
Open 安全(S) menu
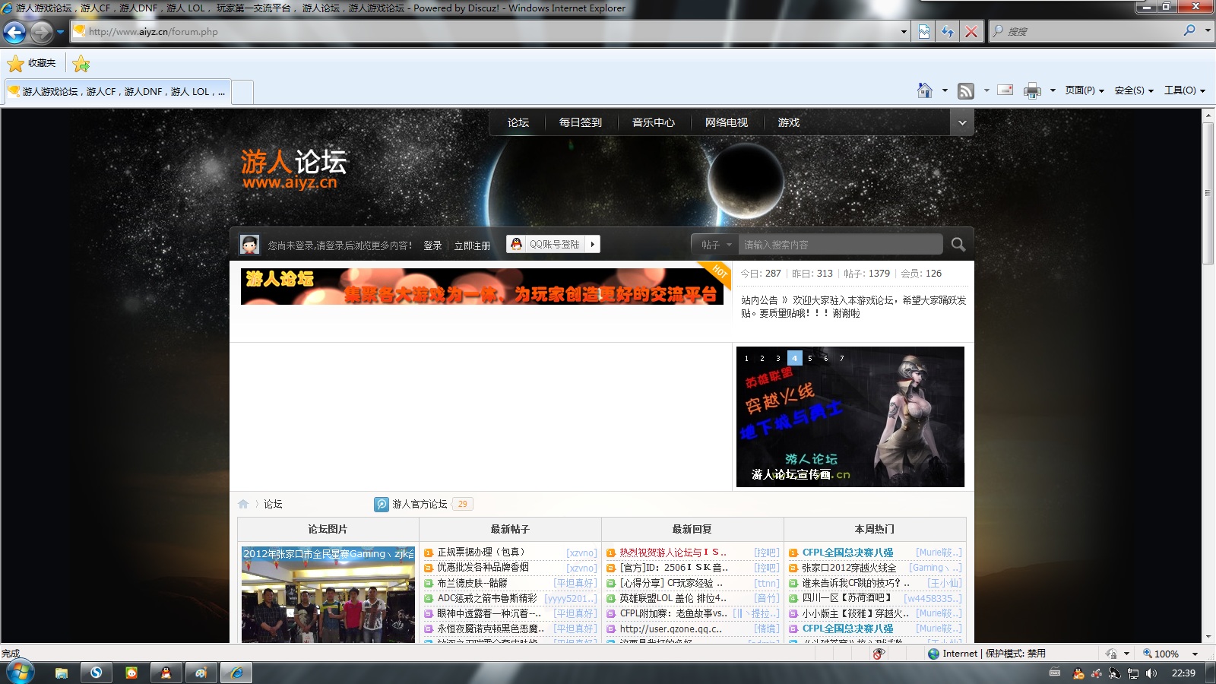click(x=1134, y=90)
